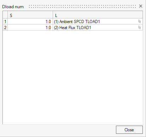Screen dimensions: 146x137
Task: Select the S column header
Action: [30, 15]
